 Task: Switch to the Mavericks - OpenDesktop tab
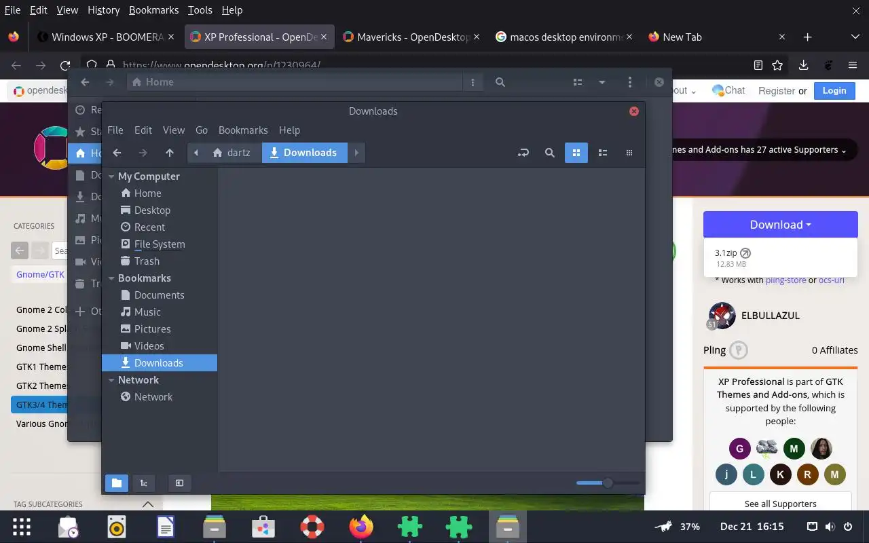click(x=413, y=37)
